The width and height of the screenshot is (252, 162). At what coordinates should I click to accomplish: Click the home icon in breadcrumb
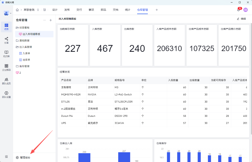[17, 10]
